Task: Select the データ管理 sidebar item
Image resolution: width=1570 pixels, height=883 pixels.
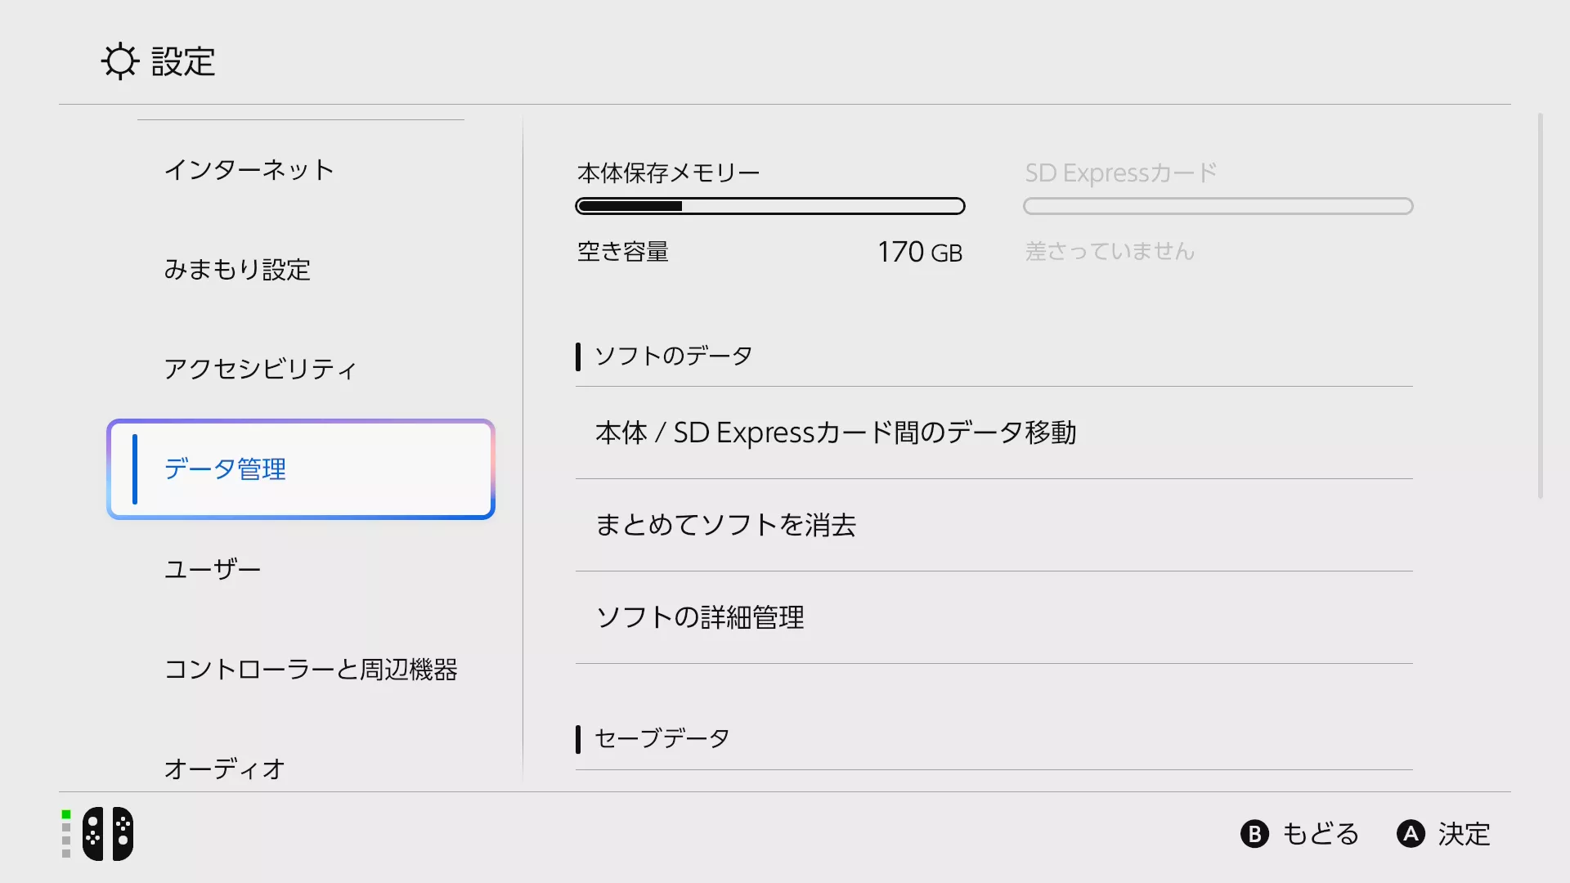Action: click(301, 469)
